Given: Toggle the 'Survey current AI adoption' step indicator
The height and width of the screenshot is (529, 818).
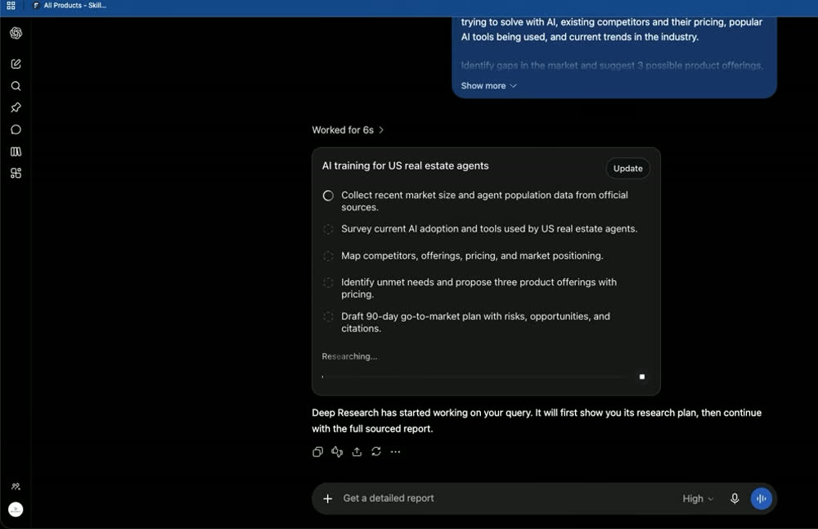Looking at the screenshot, I should (x=328, y=229).
